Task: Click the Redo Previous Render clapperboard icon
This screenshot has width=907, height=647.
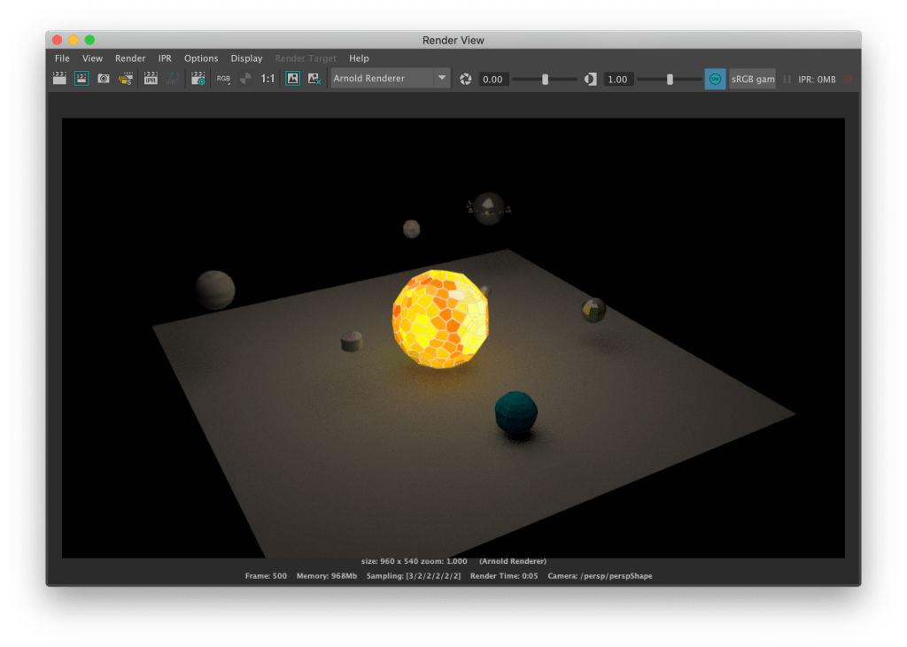Action: [x=59, y=79]
